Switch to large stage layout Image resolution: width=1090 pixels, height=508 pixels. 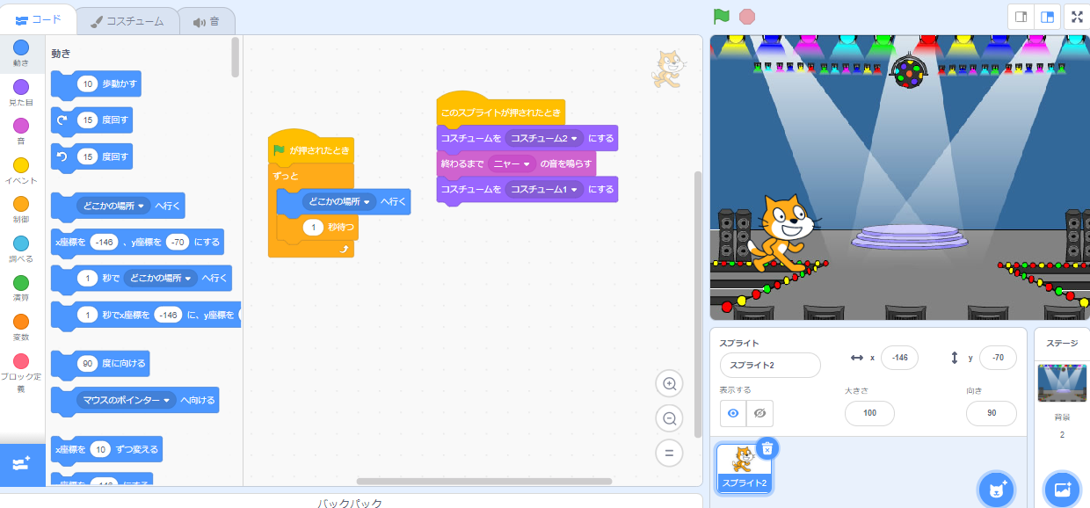[x=1047, y=17]
